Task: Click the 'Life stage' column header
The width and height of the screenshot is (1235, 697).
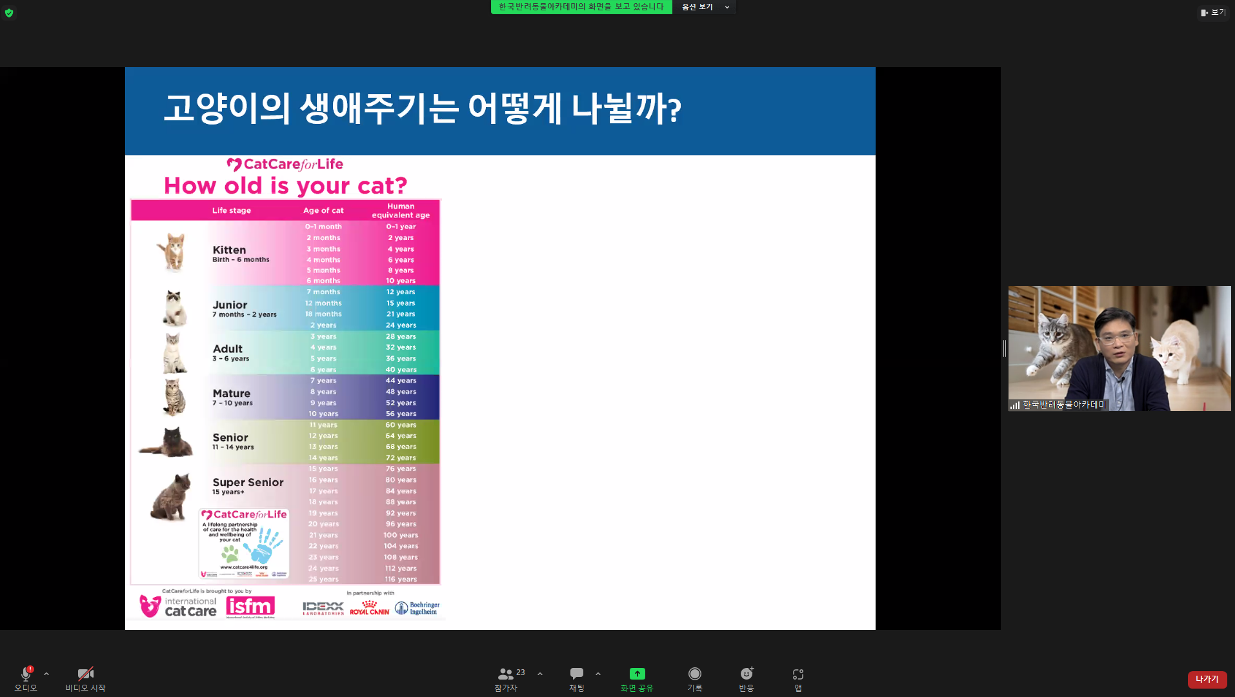Action: pos(232,210)
